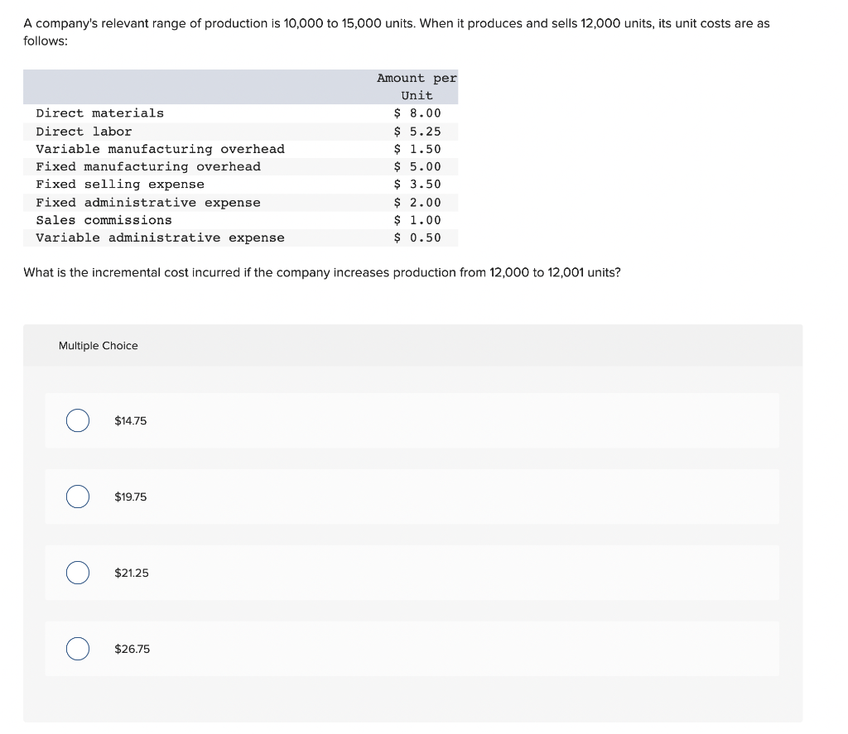Click the Fixed administrative expense row

pyautogui.click(x=240, y=203)
